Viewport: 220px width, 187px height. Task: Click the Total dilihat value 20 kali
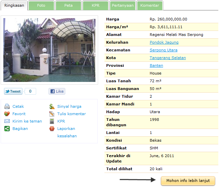click(x=156, y=169)
